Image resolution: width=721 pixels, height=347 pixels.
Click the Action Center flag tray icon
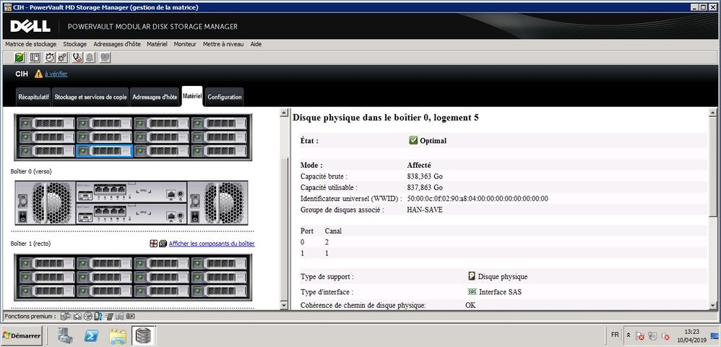[640, 336]
